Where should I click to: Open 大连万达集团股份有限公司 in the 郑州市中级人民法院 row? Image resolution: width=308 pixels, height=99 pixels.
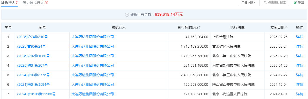click(93, 65)
